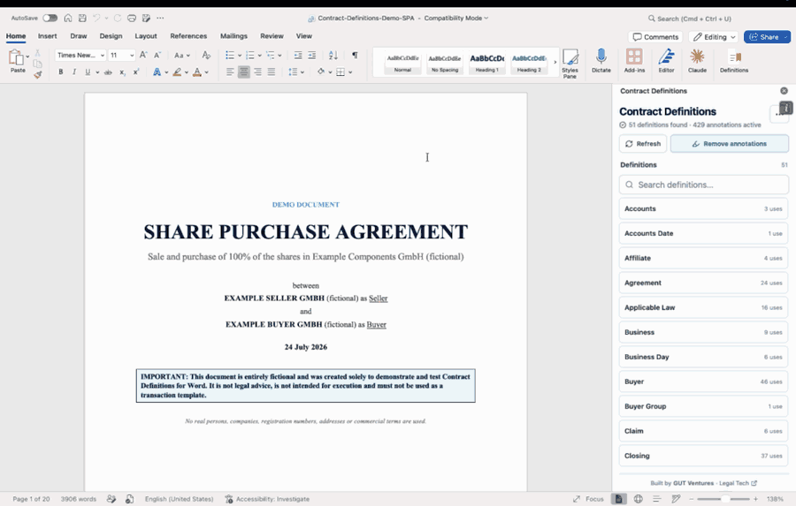
Task: Open the font size dropdown
Action: [x=132, y=56]
